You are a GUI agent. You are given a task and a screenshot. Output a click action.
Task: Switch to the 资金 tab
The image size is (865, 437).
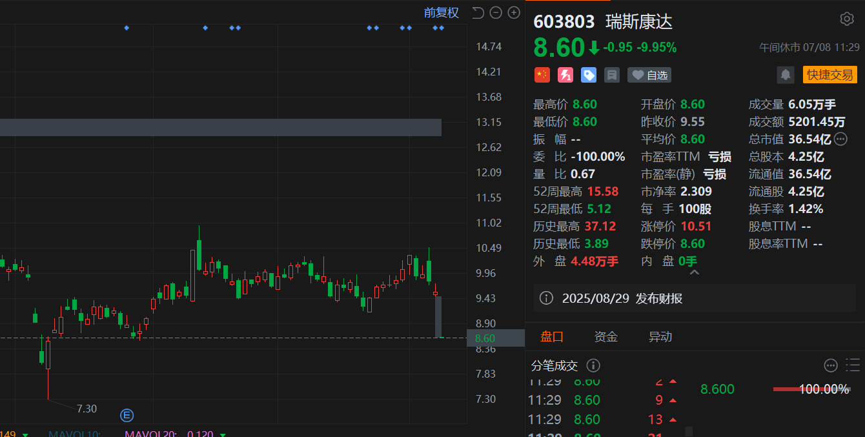(605, 336)
